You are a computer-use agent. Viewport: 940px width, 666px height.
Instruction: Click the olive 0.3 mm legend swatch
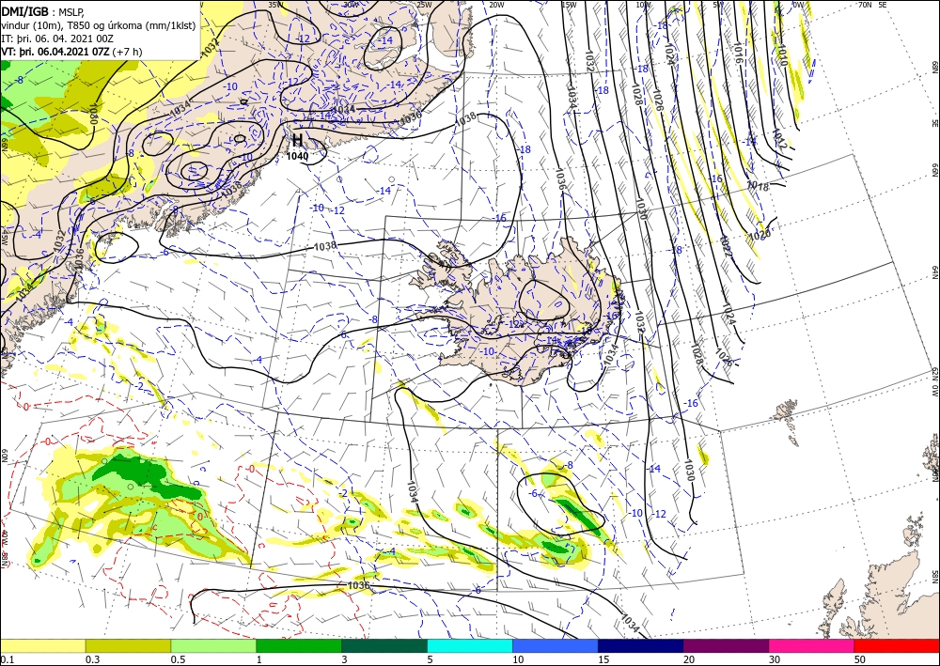point(128,645)
